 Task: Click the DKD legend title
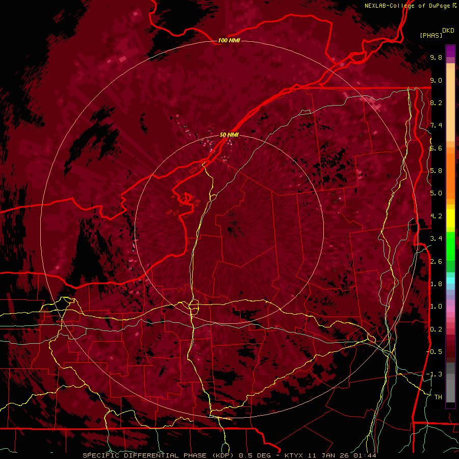[448, 31]
